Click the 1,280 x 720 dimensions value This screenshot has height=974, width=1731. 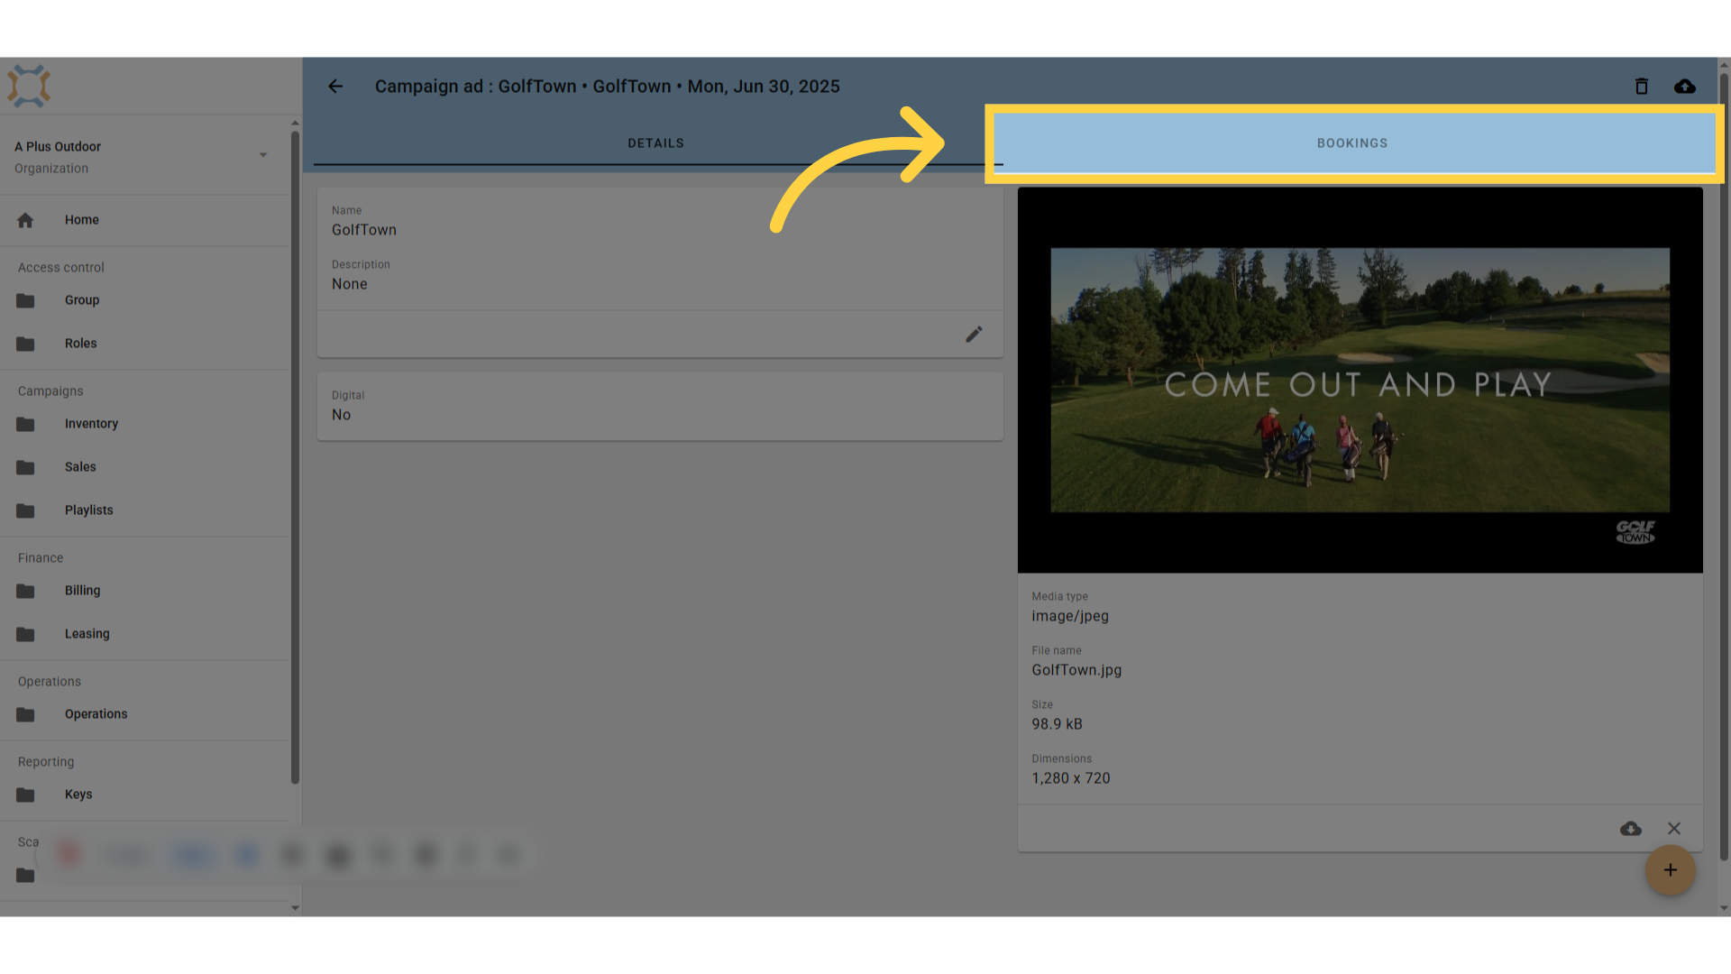pos(1071,778)
